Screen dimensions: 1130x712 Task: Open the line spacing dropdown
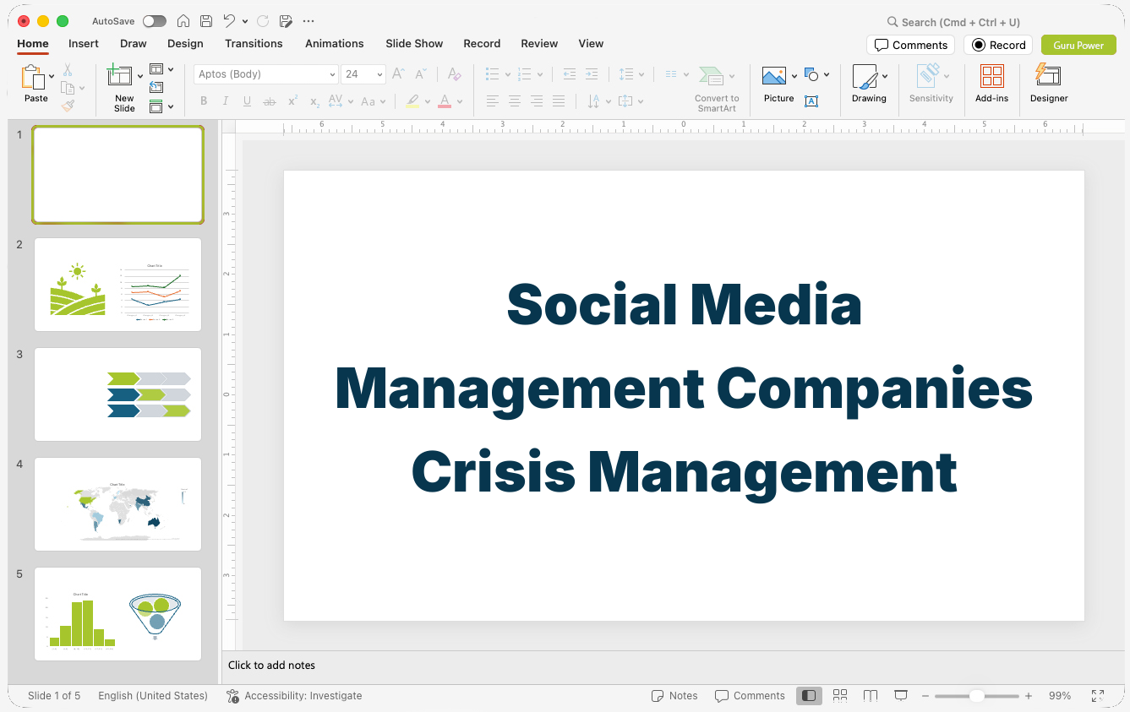click(641, 74)
